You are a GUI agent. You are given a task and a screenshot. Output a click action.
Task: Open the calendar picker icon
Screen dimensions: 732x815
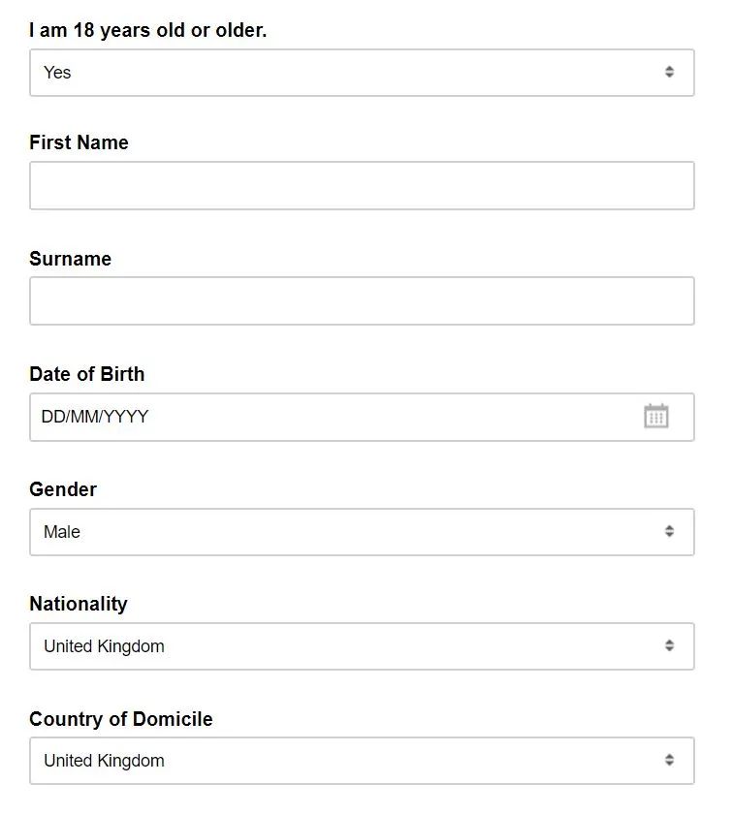(656, 417)
